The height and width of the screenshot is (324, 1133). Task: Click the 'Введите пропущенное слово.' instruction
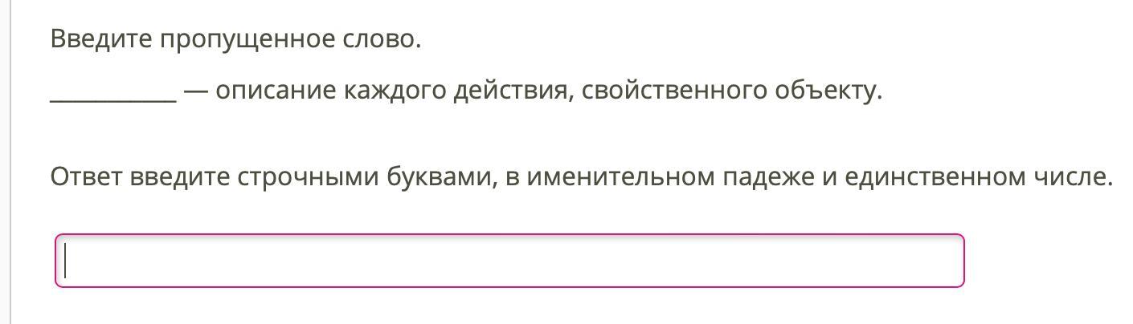coord(235,39)
